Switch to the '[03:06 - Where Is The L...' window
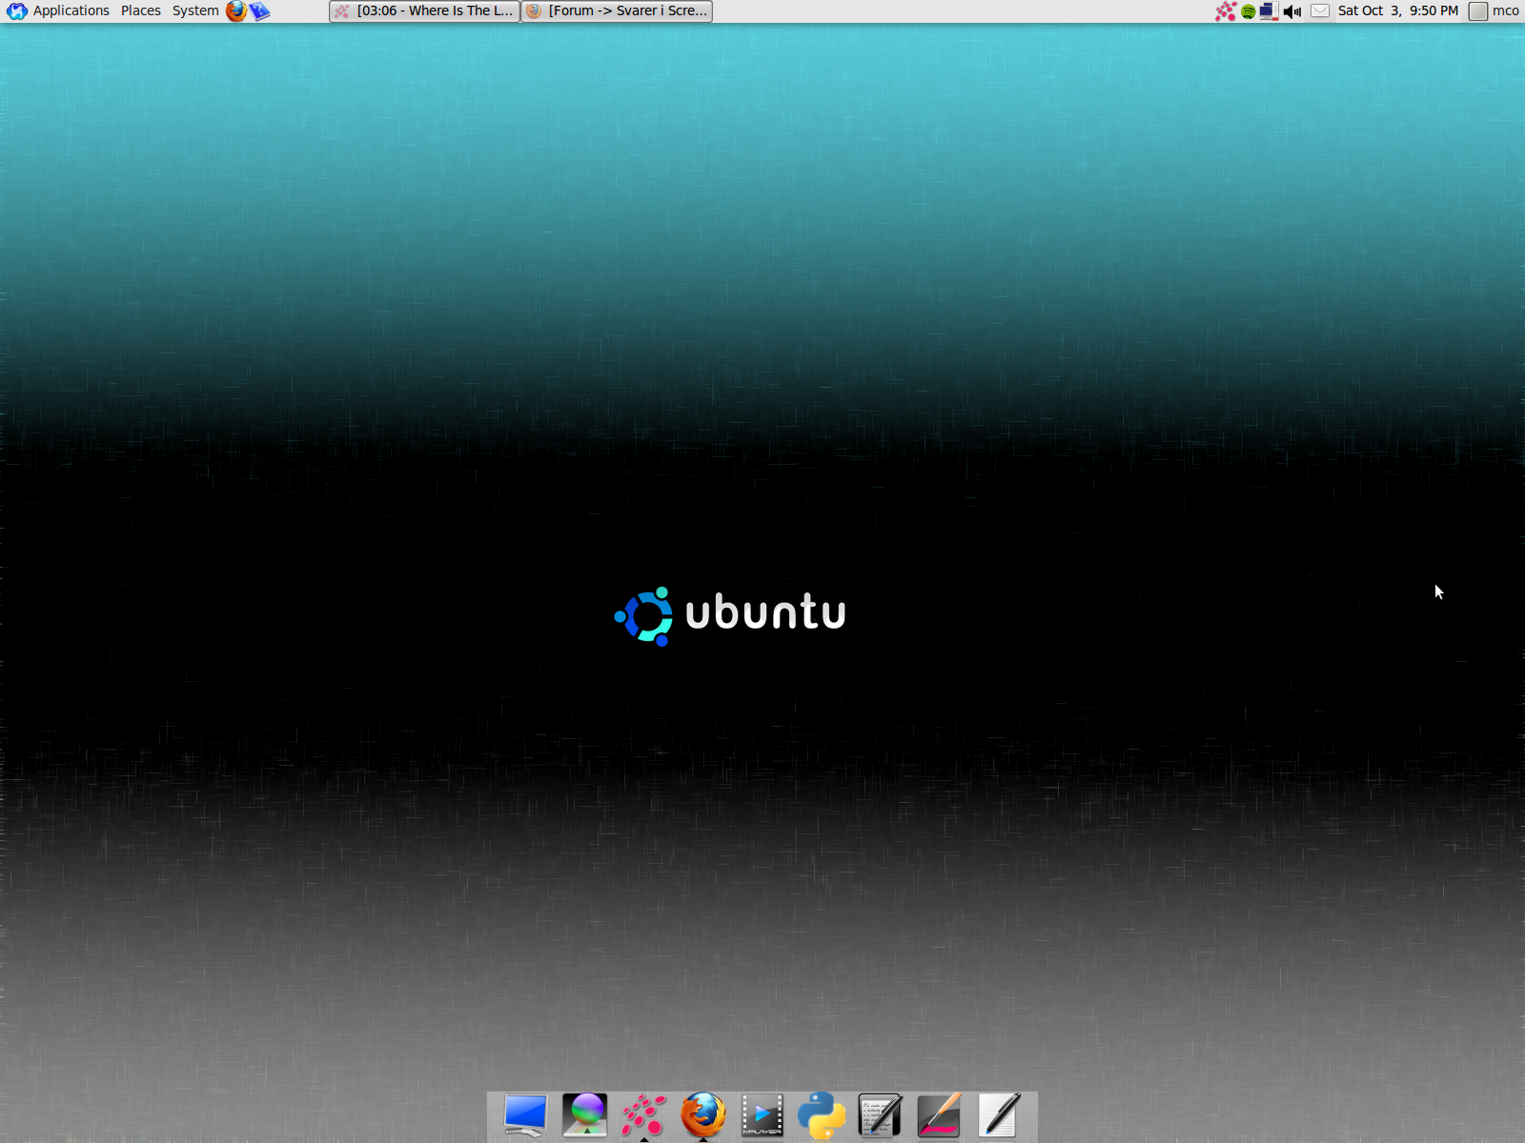This screenshot has height=1143, width=1525. coord(424,10)
